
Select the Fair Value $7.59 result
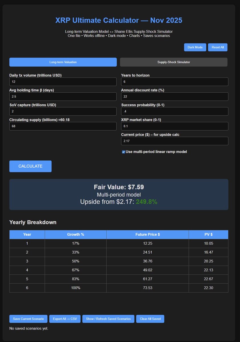coord(119,187)
